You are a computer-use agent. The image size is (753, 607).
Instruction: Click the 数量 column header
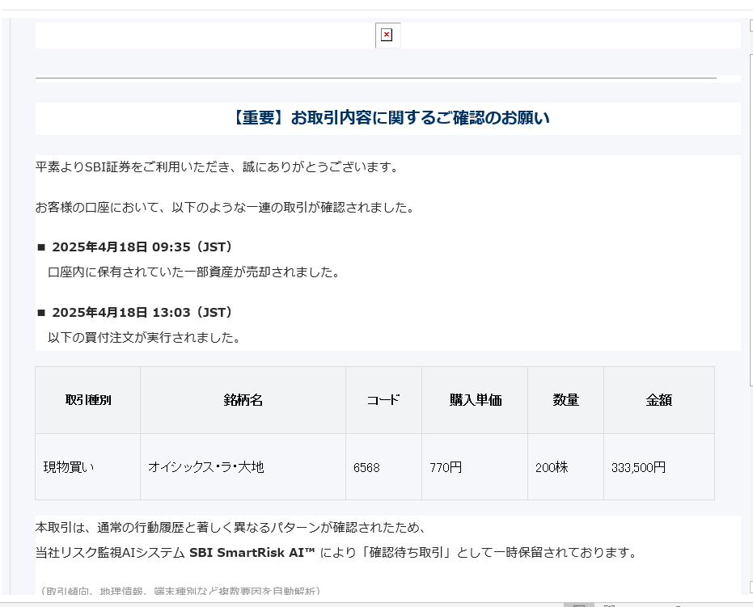[x=565, y=400]
